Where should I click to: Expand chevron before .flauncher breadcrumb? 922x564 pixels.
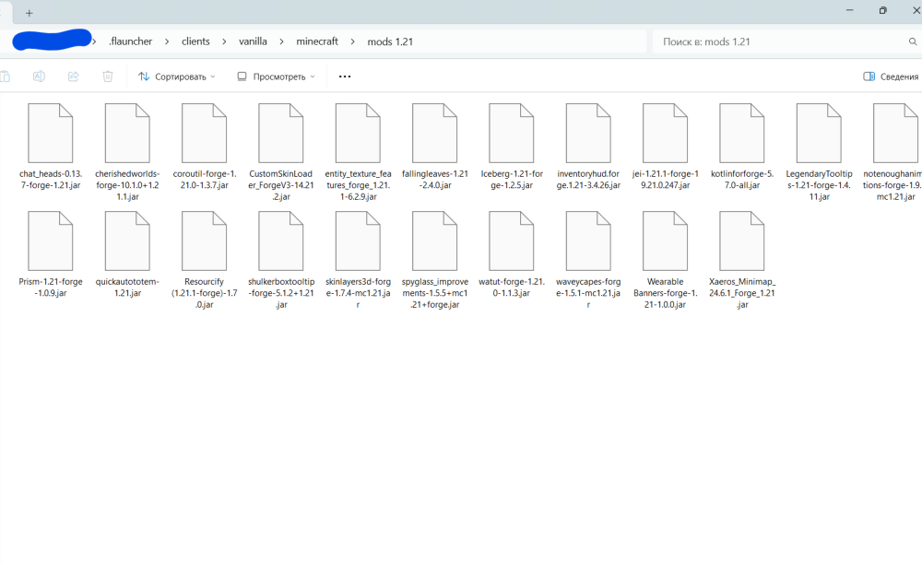(x=94, y=41)
